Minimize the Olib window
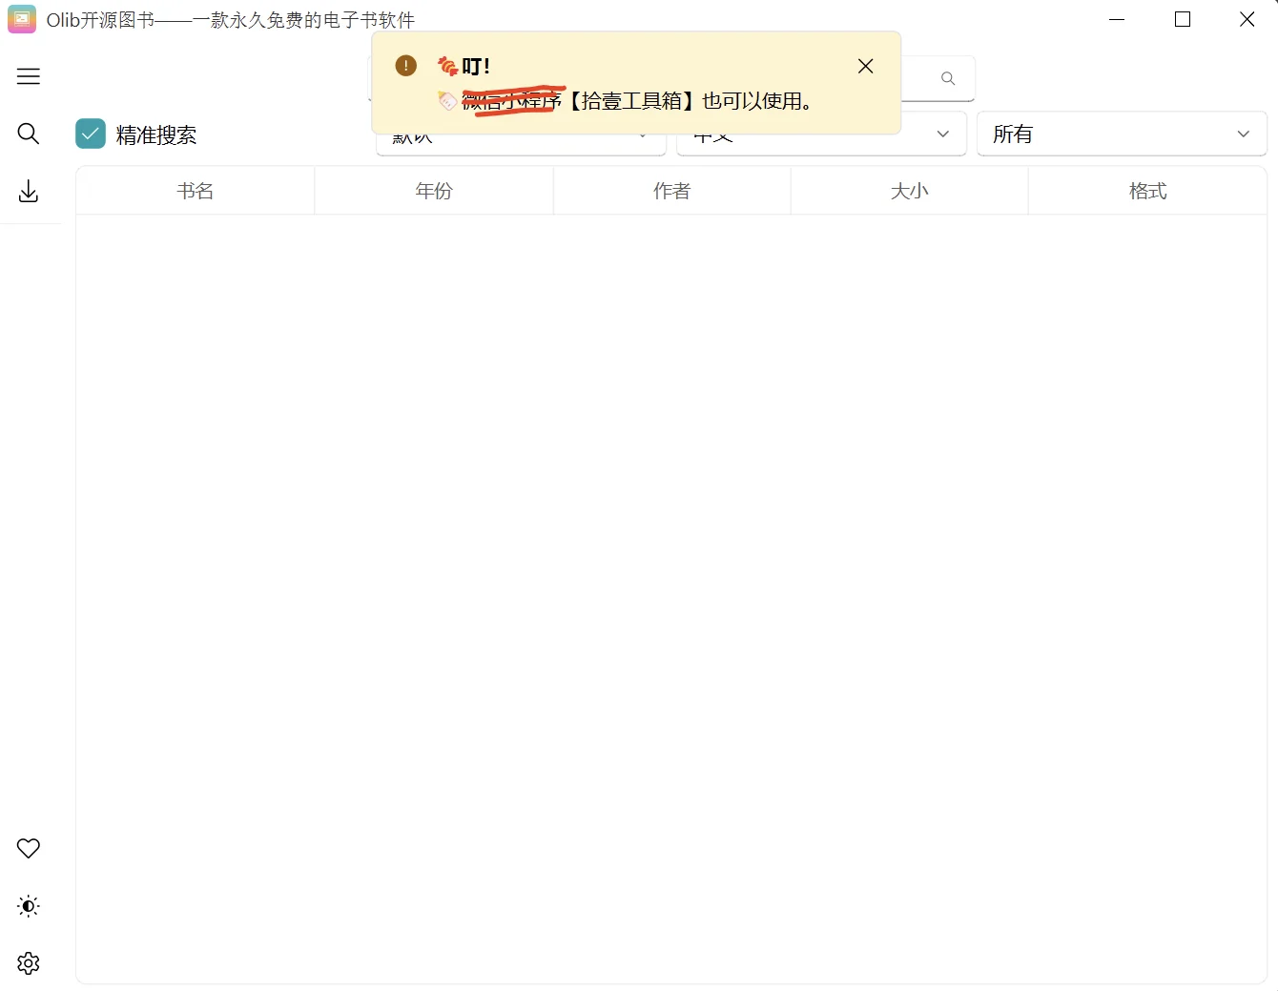1278x991 pixels. pyautogui.click(x=1118, y=19)
